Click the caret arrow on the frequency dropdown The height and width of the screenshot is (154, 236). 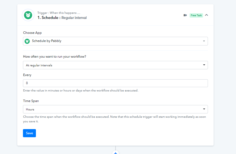point(204,65)
